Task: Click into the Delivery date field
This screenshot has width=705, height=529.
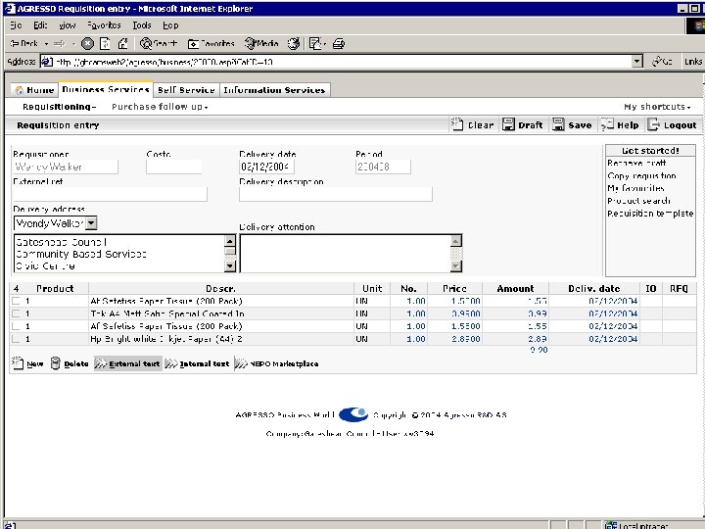Action: click(x=266, y=167)
